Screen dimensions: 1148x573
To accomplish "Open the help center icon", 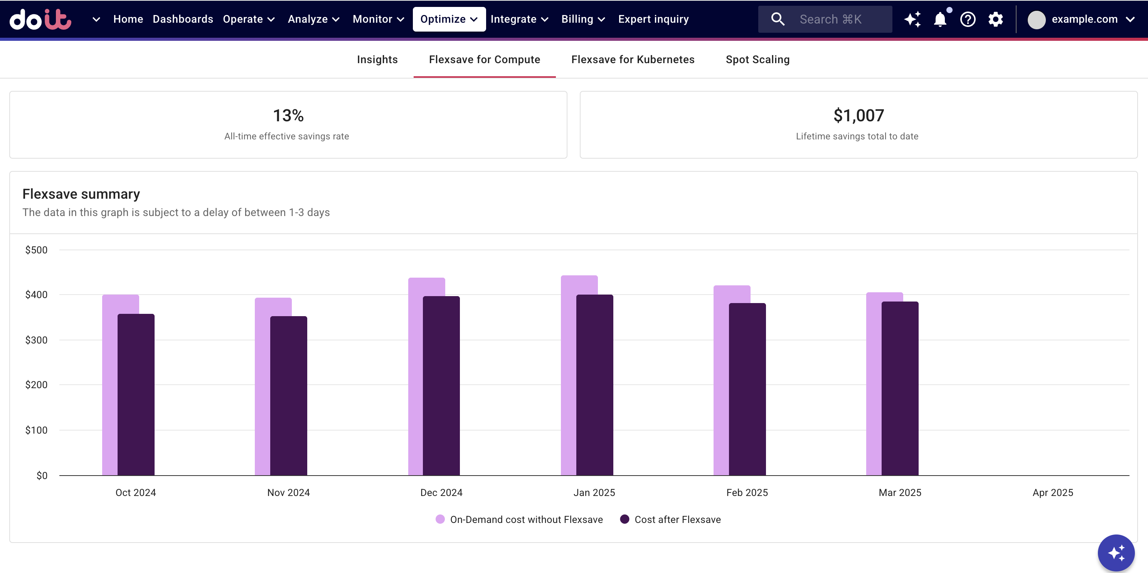I will (x=968, y=19).
